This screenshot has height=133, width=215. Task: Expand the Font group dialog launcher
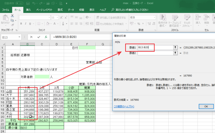click(67, 30)
